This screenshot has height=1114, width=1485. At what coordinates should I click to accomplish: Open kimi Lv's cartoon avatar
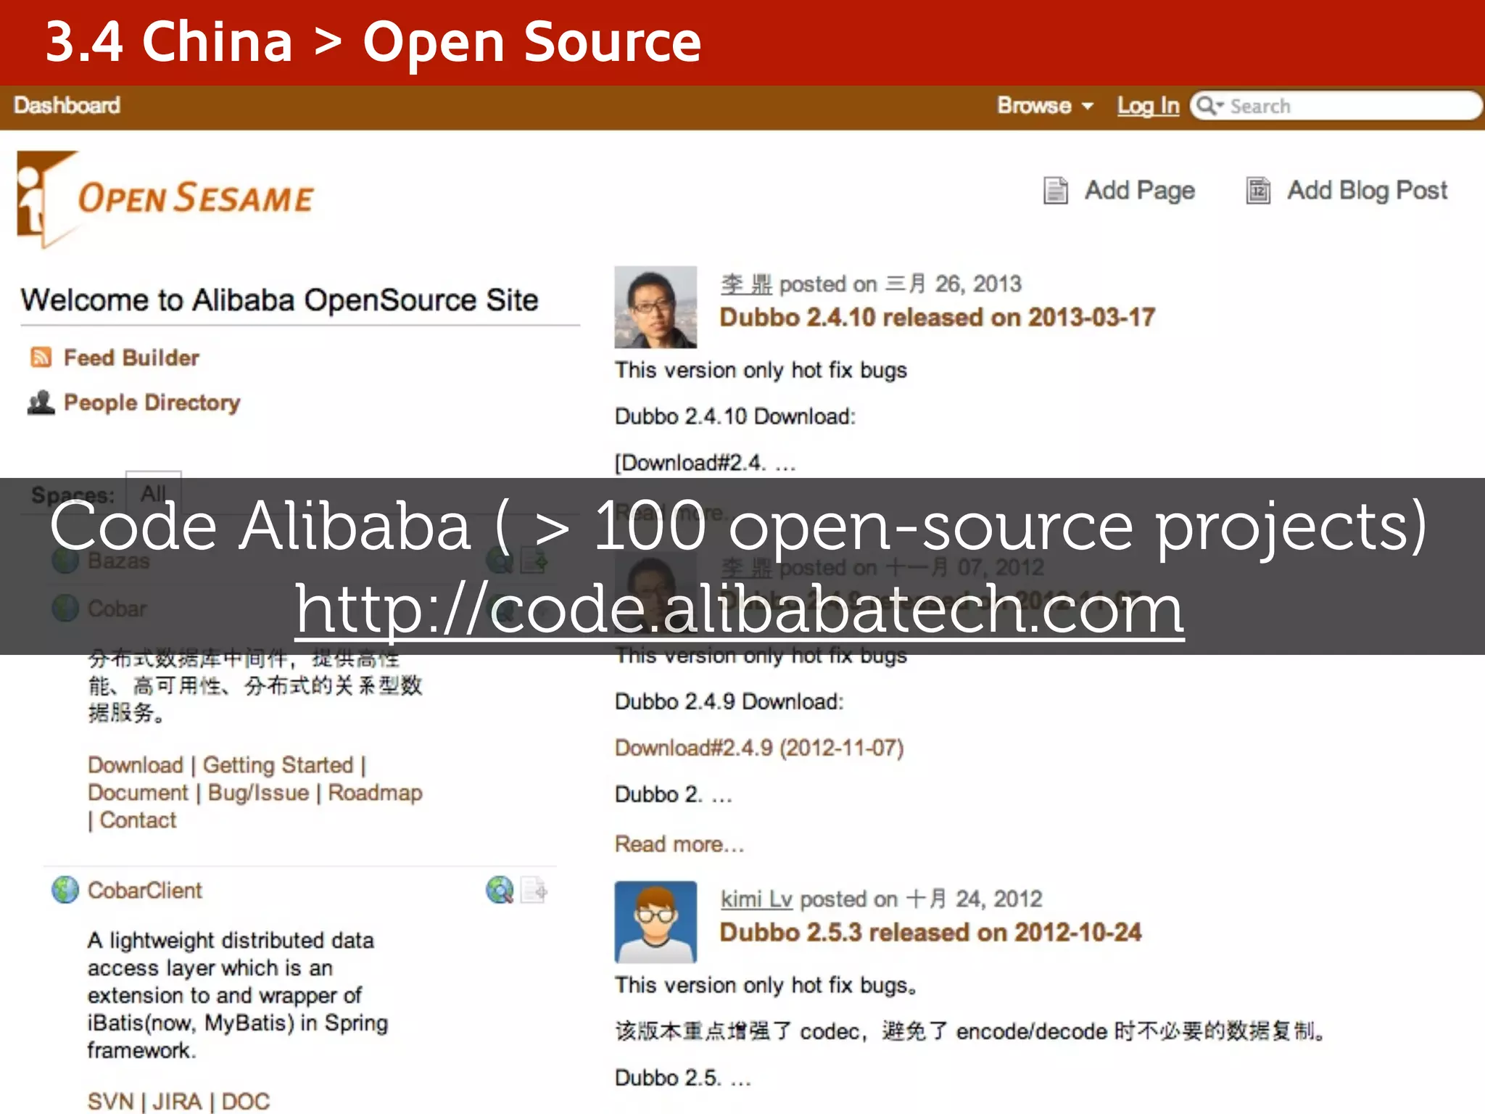(x=655, y=922)
